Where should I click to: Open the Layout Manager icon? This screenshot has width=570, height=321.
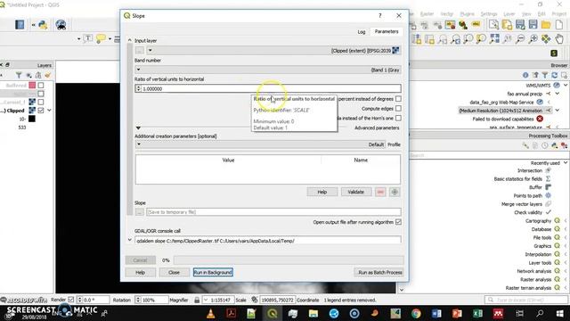click(x=493, y=25)
